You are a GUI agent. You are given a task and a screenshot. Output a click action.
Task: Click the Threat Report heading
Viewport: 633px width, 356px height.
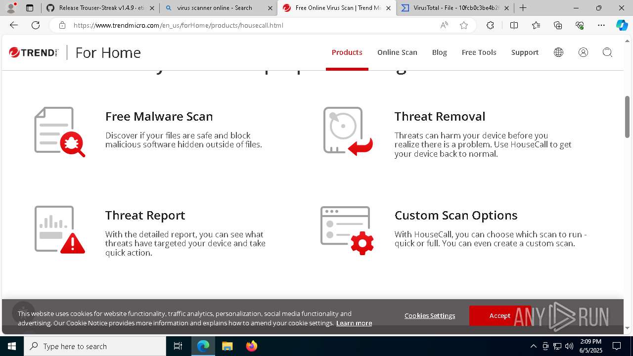tap(145, 215)
